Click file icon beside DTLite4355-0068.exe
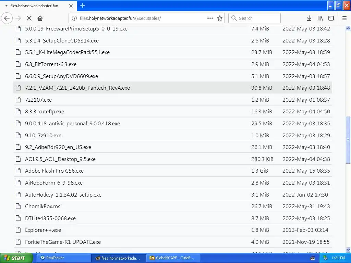The height and width of the screenshot is (263, 351). [x=18, y=218]
